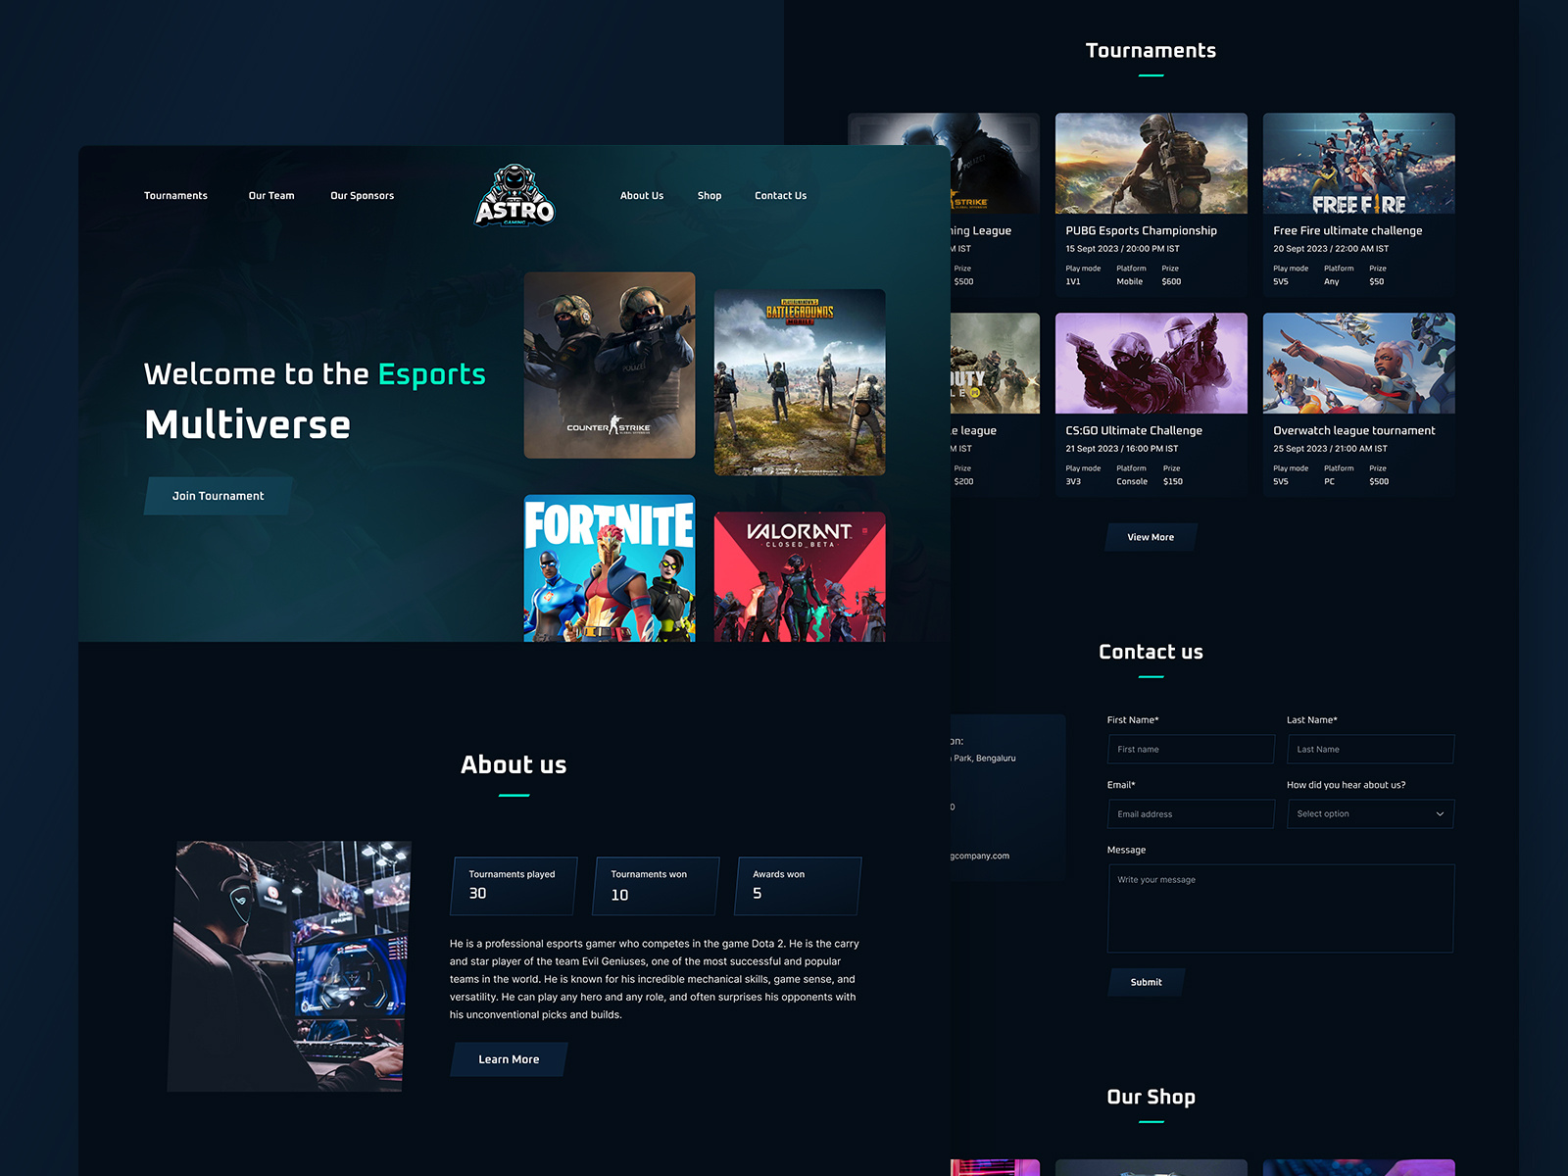
Task: Click the Tournaments played stat card
Action: 514,886
